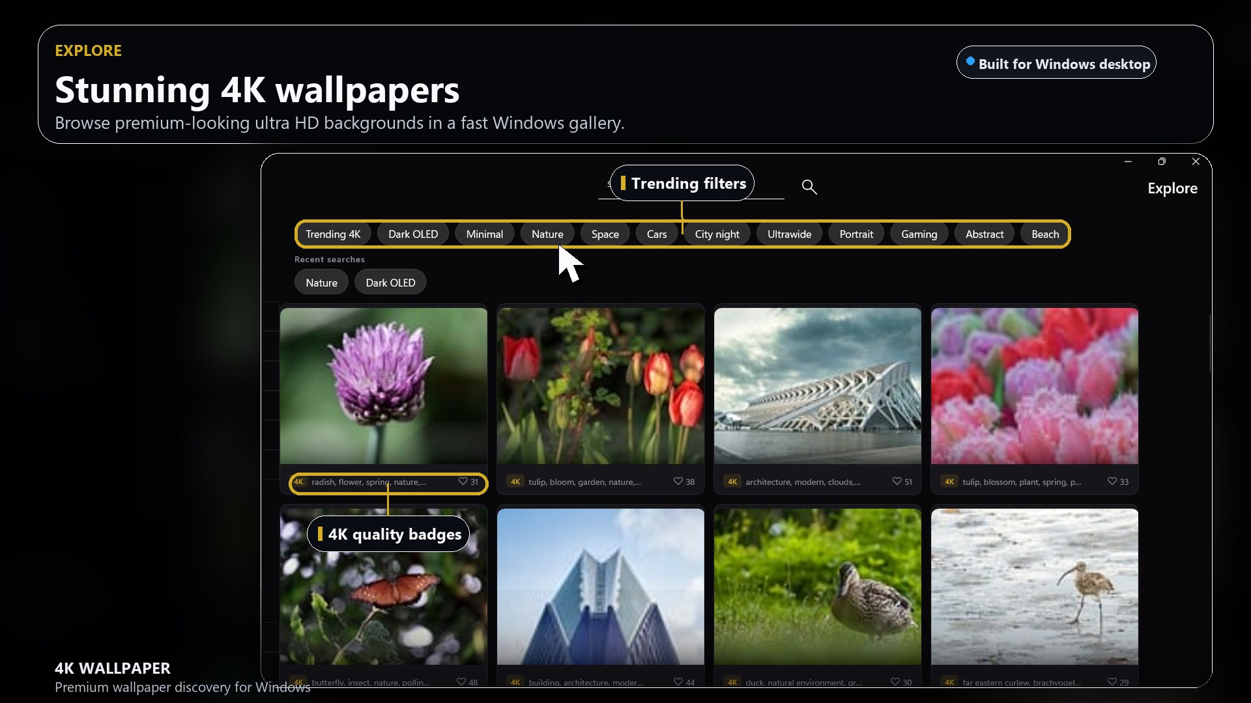Viewport: 1251px width, 703px height.
Task: Select the Dark OLED filter chip
Action: [413, 234]
